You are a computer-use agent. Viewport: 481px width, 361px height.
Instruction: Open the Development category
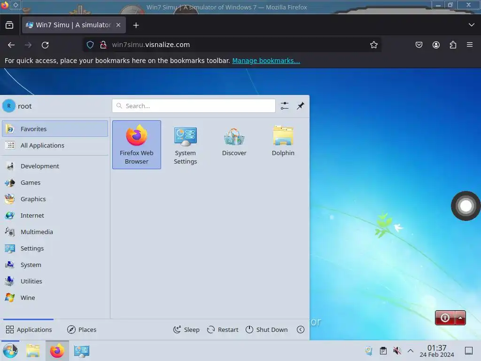point(55,166)
